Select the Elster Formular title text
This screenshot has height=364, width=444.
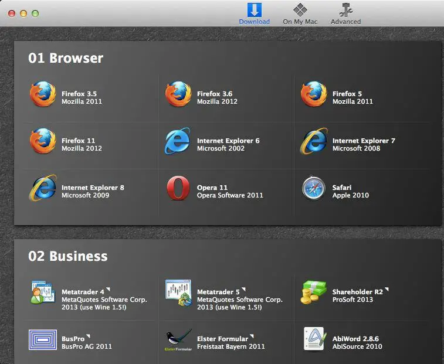tap(222, 339)
